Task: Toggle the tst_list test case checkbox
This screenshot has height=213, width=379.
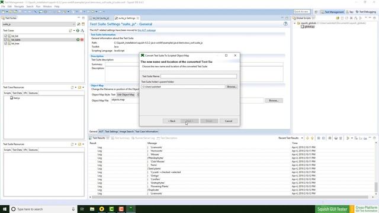Action: click(6, 36)
